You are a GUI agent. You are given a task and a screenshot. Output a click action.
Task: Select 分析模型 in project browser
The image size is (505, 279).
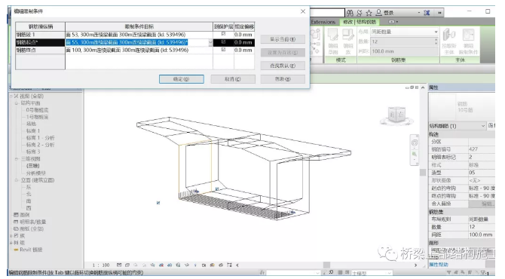coord(35,173)
